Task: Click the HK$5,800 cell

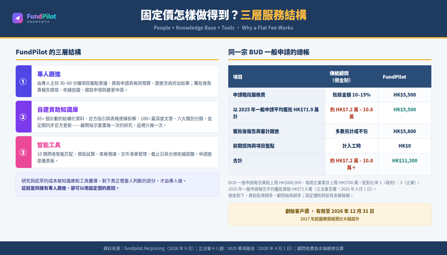Action: click(405, 131)
